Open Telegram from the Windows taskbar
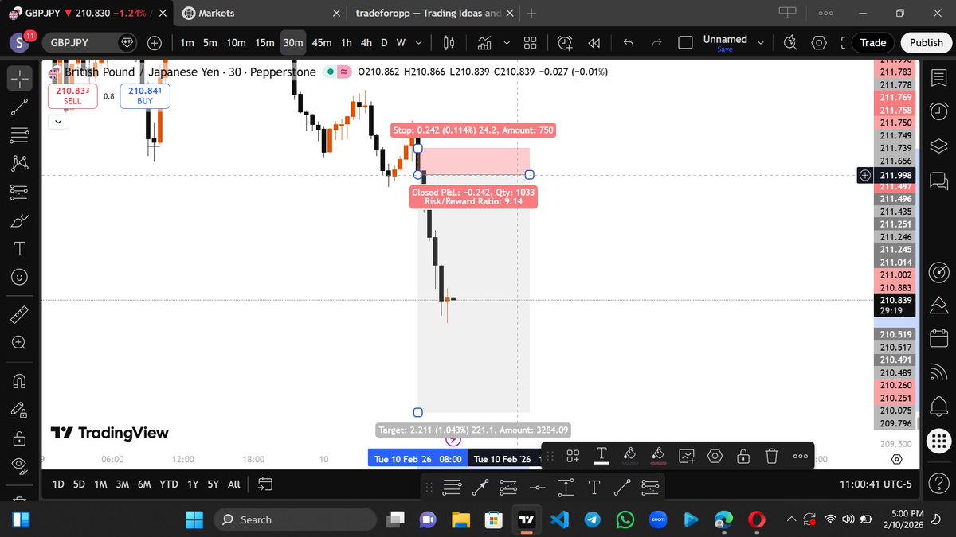The width and height of the screenshot is (956, 537). (591, 519)
